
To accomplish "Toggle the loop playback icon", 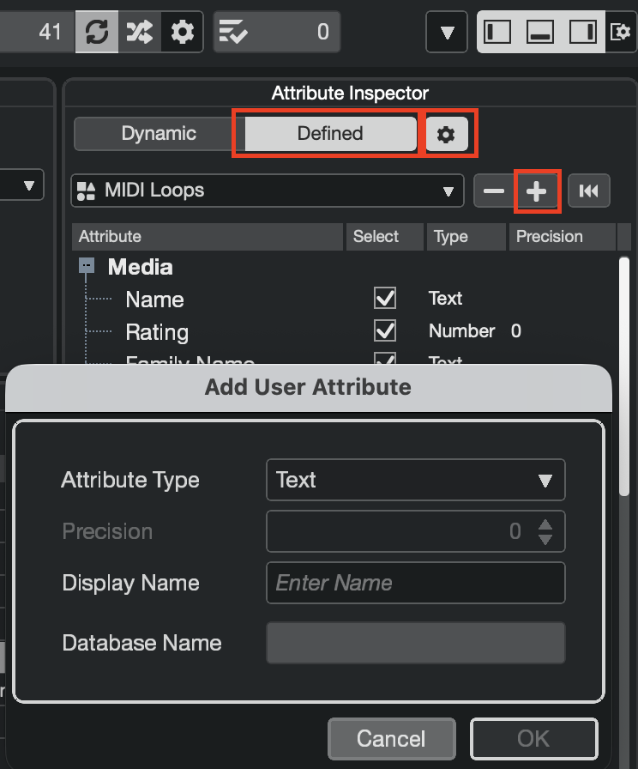I will pos(96,32).
